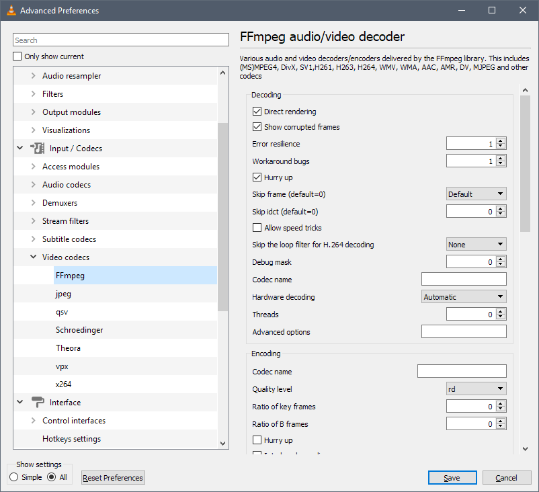
Task: Enable Allow speed tricks
Action: pyautogui.click(x=257, y=228)
